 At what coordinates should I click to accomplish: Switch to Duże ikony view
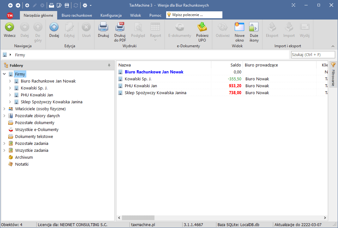point(254,28)
